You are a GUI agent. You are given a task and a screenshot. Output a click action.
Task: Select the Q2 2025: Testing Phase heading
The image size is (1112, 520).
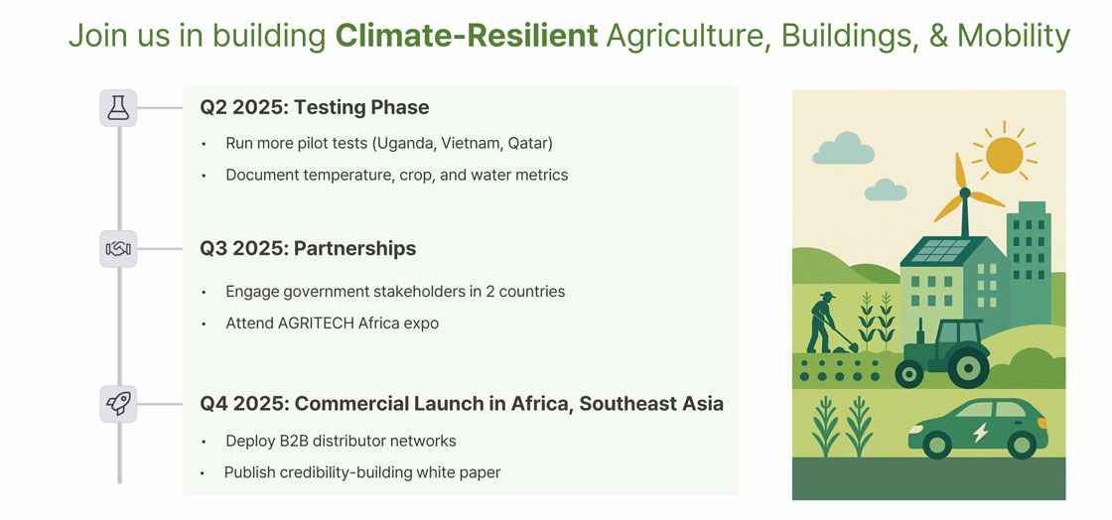pos(315,107)
